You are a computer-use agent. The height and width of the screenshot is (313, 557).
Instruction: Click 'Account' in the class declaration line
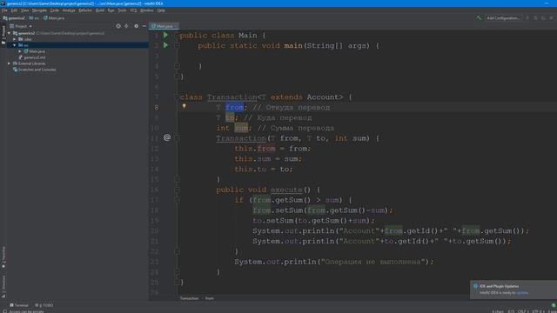[x=323, y=97]
